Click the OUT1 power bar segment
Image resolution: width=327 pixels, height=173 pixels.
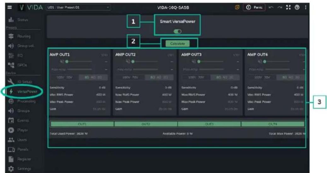tap(82, 124)
